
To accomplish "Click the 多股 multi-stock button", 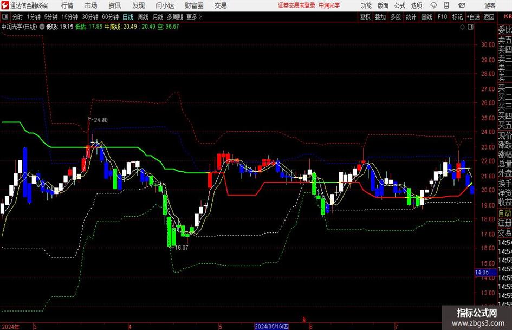I will (396, 17).
